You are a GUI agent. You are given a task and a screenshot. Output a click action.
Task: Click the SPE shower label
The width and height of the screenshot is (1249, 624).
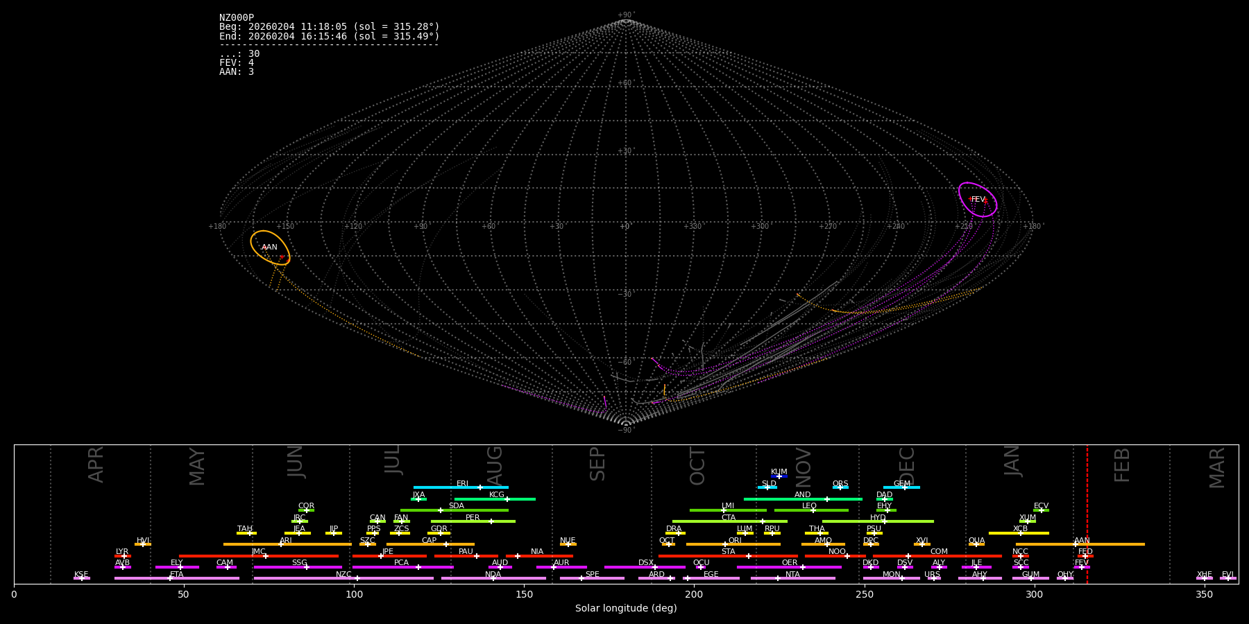pos(592,575)
